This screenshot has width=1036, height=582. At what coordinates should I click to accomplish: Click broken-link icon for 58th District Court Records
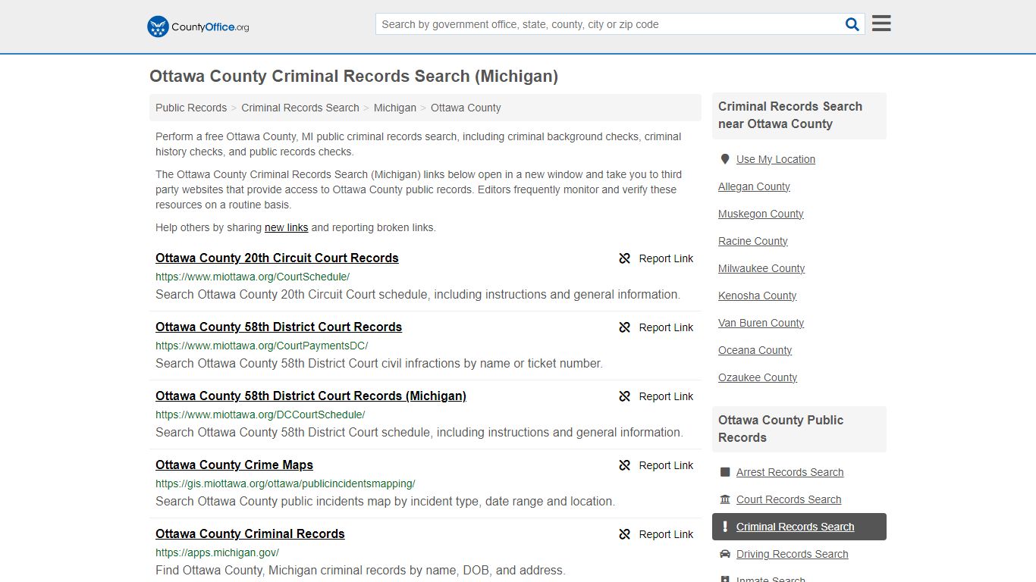click(625, 327)
